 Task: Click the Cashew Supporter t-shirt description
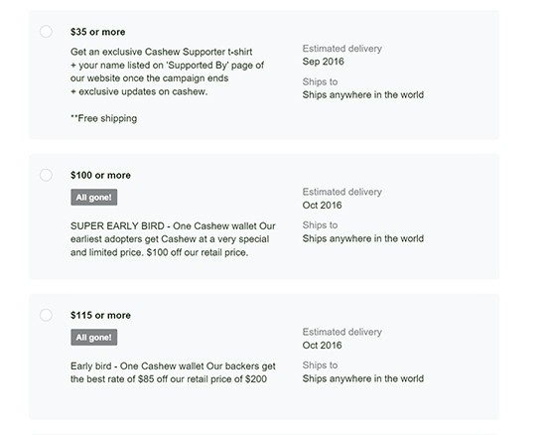(x=167, y=72)
